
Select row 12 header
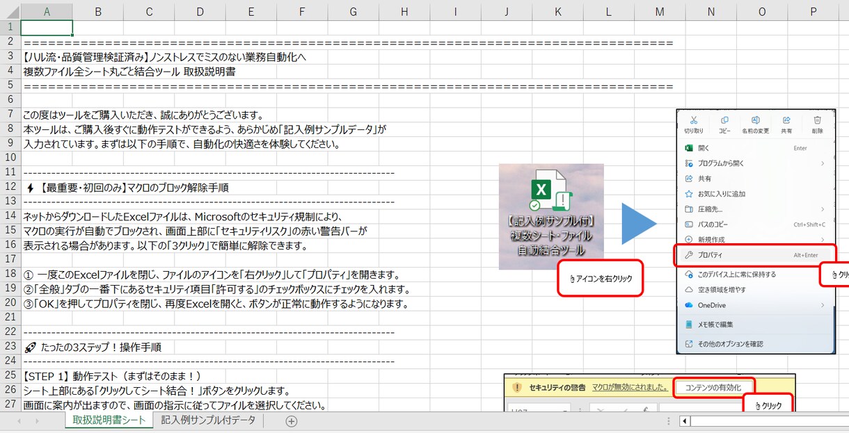(x=10, y=187)
